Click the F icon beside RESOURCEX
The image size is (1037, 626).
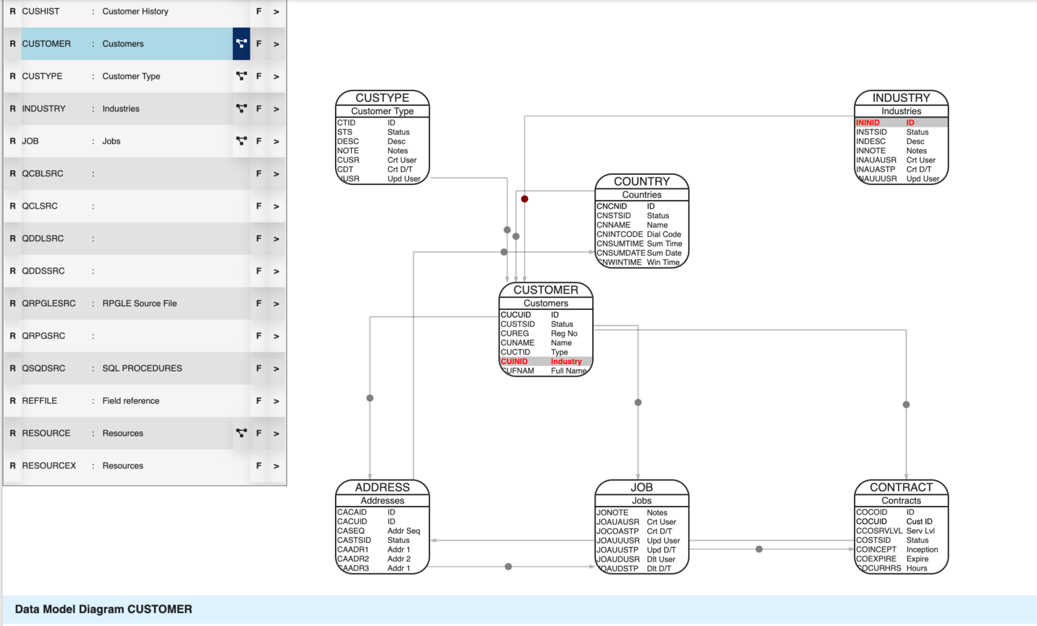click(258, 465)
